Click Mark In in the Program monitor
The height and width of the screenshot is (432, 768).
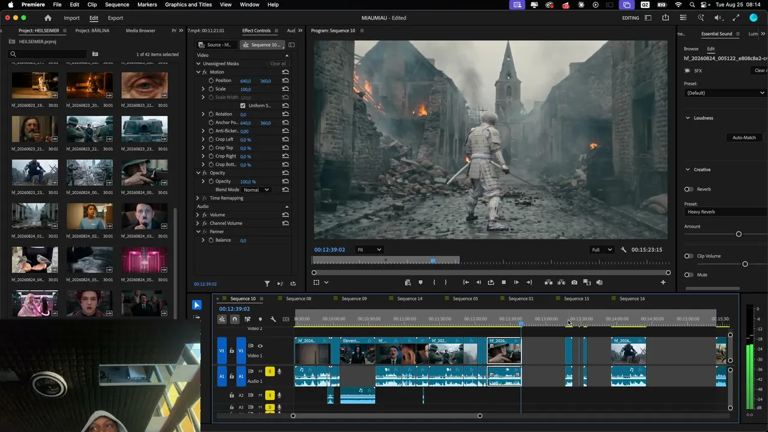(434, 282)
